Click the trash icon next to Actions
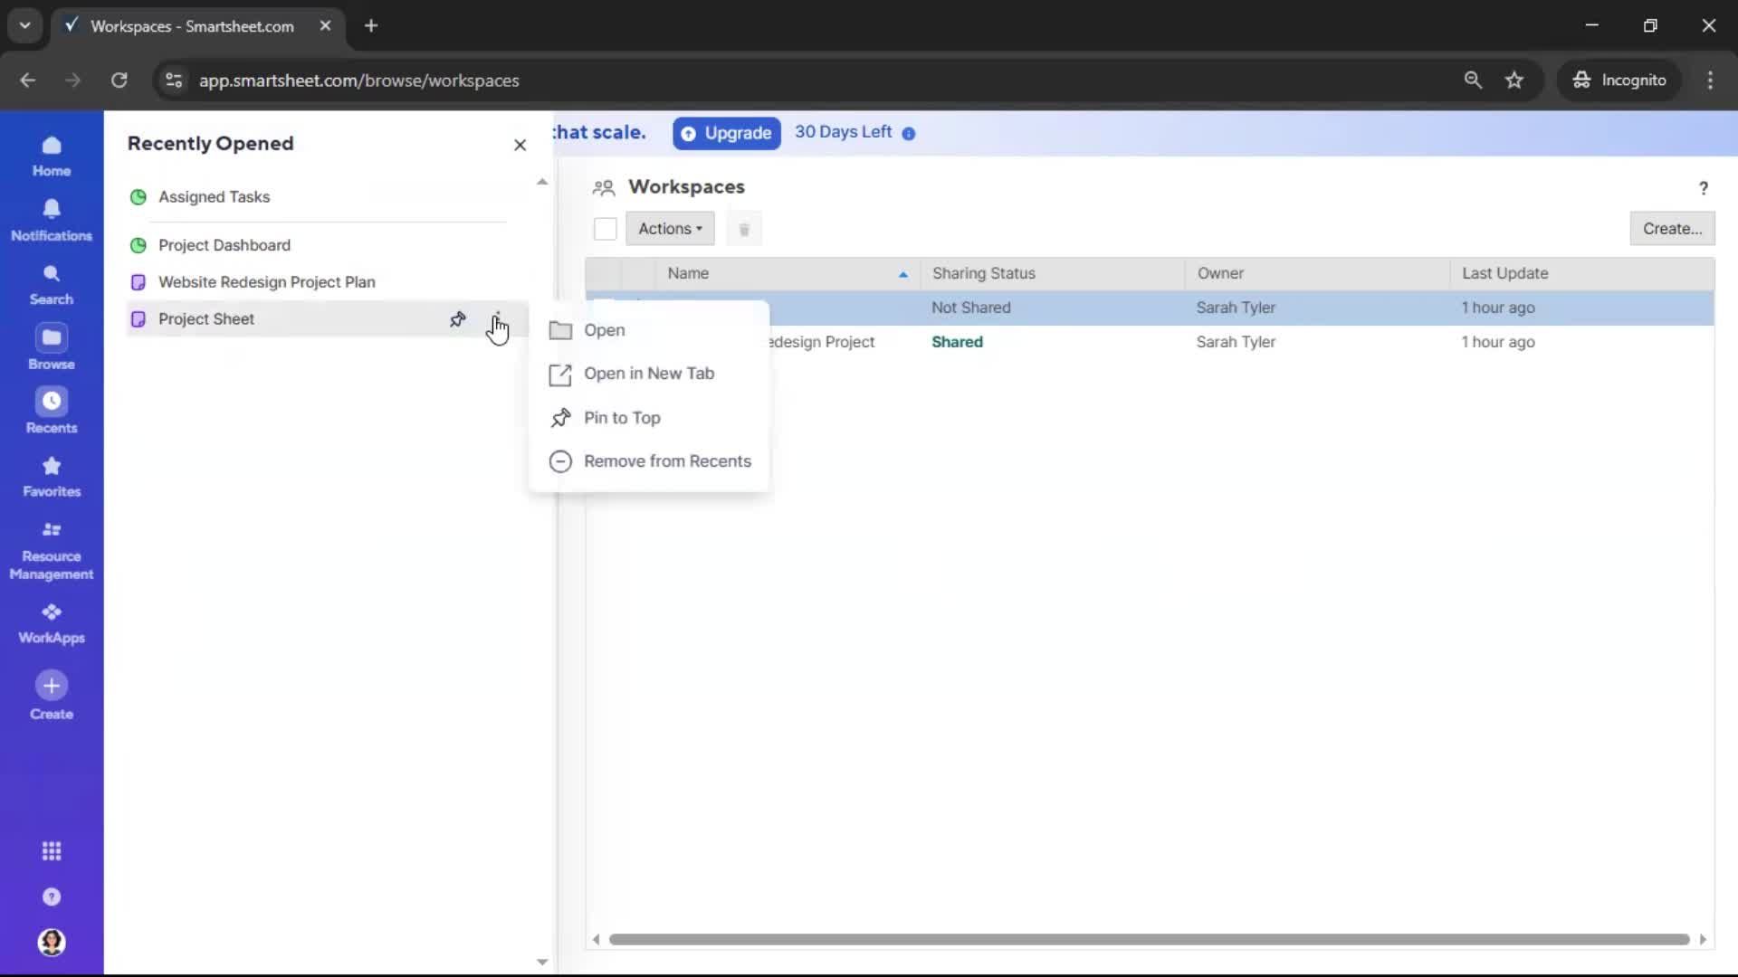This screenshot has height=977, width=1738. 744,229
